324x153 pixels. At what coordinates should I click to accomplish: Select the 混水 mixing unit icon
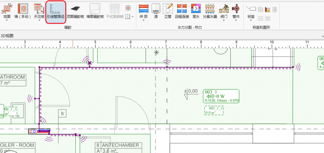coord(195,10)
